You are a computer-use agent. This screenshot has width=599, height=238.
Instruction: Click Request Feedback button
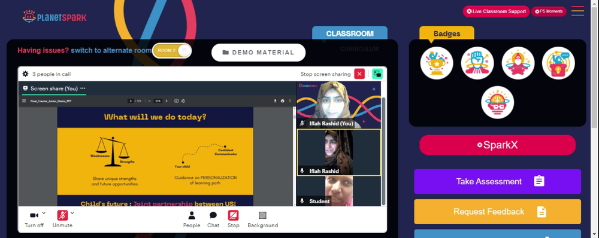(x=497, y=211)
